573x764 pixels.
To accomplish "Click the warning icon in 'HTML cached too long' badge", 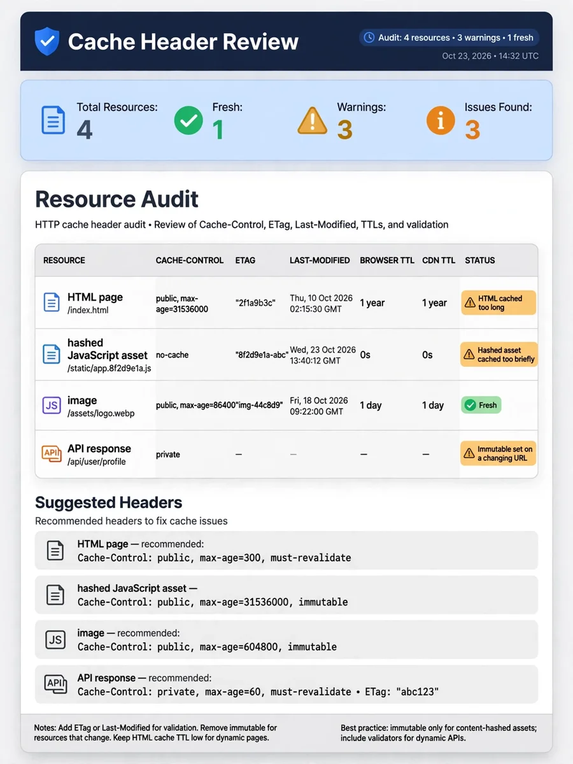I will 470,303.
